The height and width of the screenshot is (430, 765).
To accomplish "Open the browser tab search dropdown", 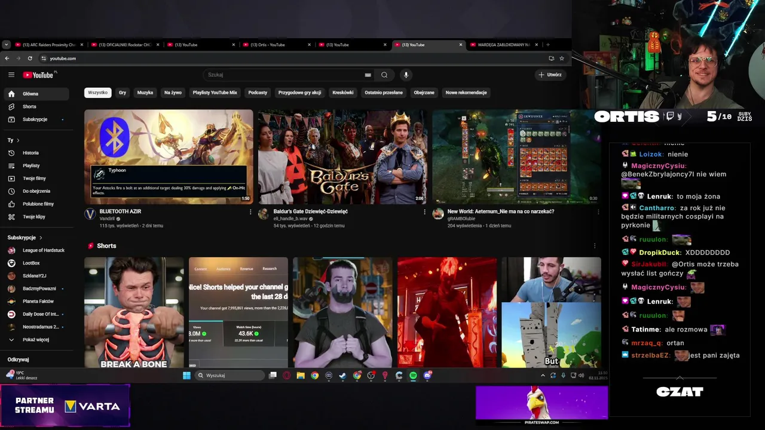I will (x=6, y=45).
